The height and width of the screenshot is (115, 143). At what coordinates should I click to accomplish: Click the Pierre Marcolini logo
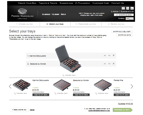[22, 14]
